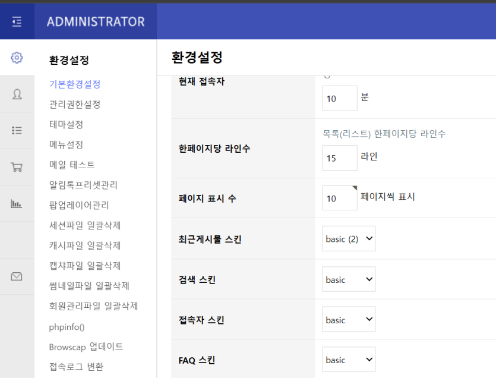This screenshot has height=378, width=496.
Task: Open the phpinfo() page link
Action: pyautogui.click(x=67, y=327)
